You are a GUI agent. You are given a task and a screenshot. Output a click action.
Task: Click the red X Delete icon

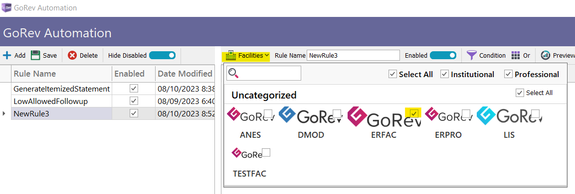click(72, 56)
